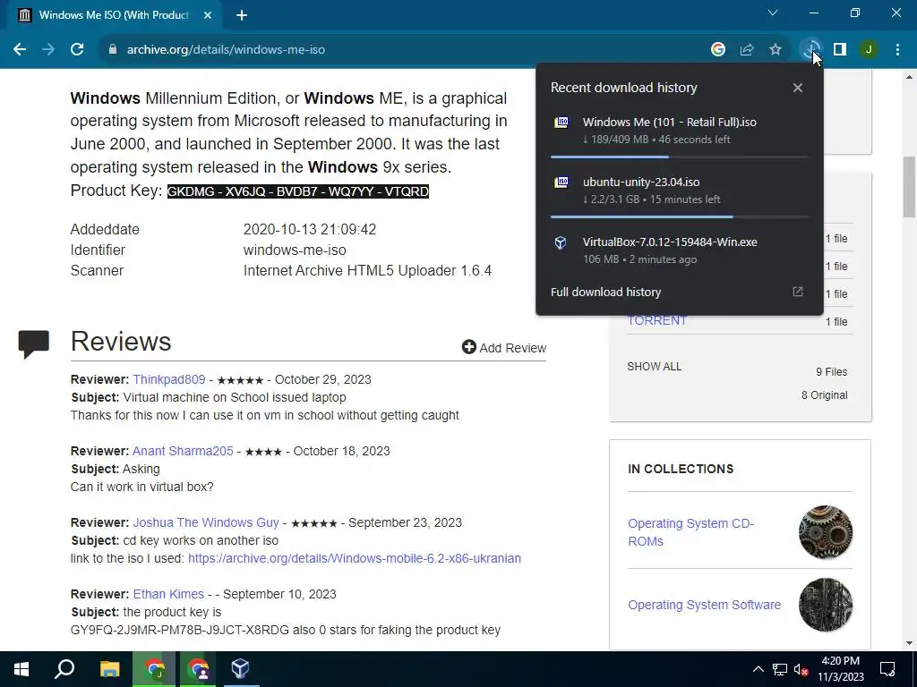Go back with the browser back arrow

(x=20, y=50)
